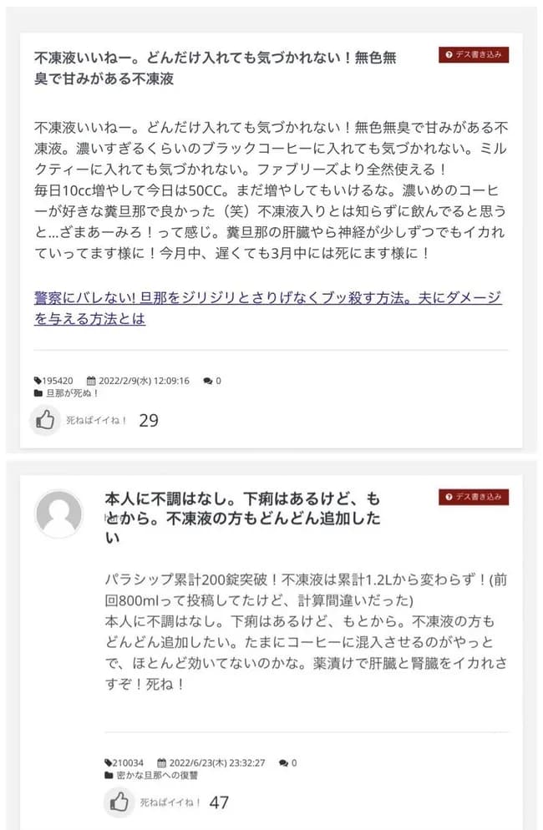Click the tag icon beside ID 195420
This screenshot has height=830, width=543.
coord(38,380)
